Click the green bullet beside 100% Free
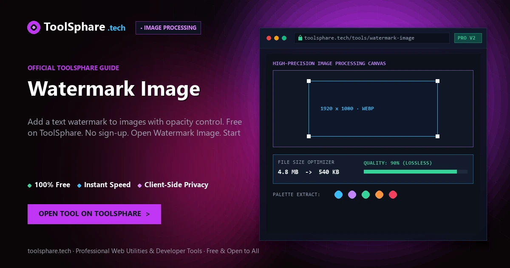 coord(30,185)
